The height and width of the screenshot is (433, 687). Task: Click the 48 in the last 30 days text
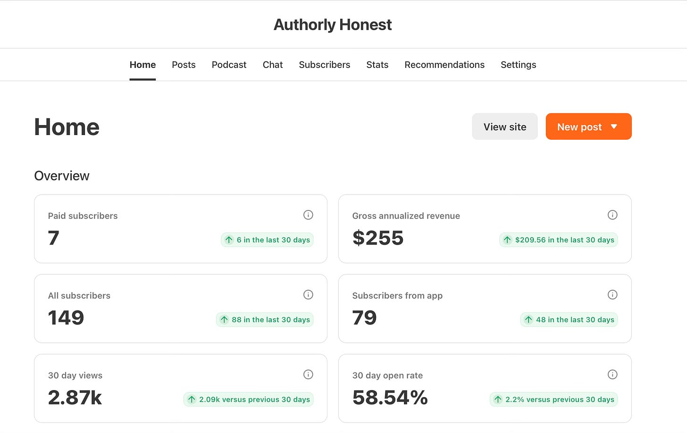575,320
